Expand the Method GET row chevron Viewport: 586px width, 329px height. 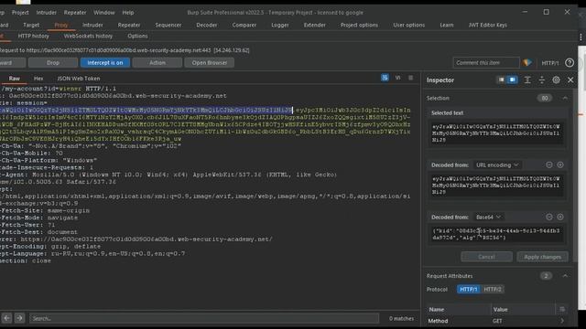click(561, 321)
